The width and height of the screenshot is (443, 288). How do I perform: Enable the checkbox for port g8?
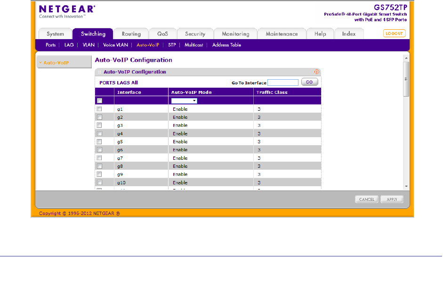(99, 166)
